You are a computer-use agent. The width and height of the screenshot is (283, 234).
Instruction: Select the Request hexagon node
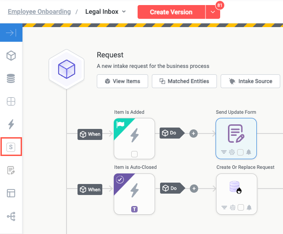coord(67,69)
